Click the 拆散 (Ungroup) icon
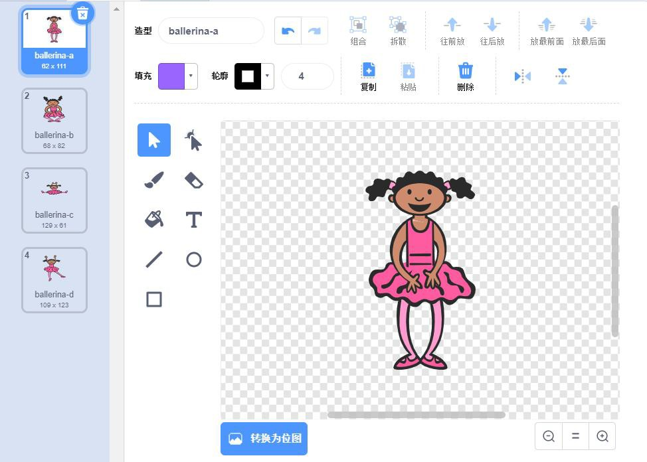The height and width of the screenshot is (462, 647). point(398,25)
